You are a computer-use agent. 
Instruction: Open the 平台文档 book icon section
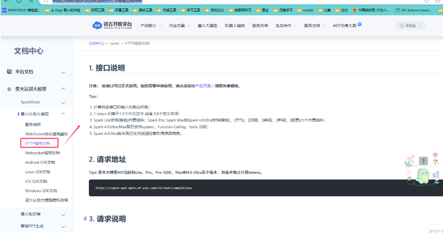[9, 72]
